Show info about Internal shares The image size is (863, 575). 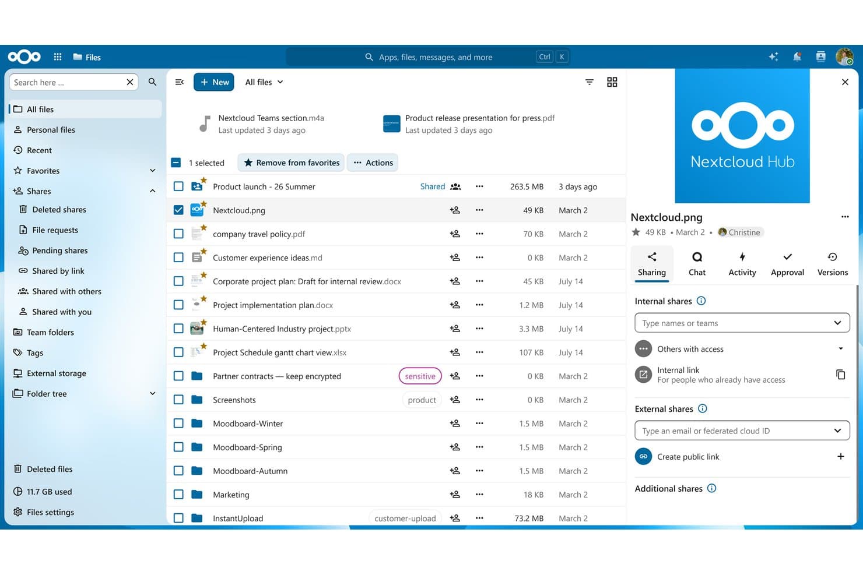click(701, 301)
